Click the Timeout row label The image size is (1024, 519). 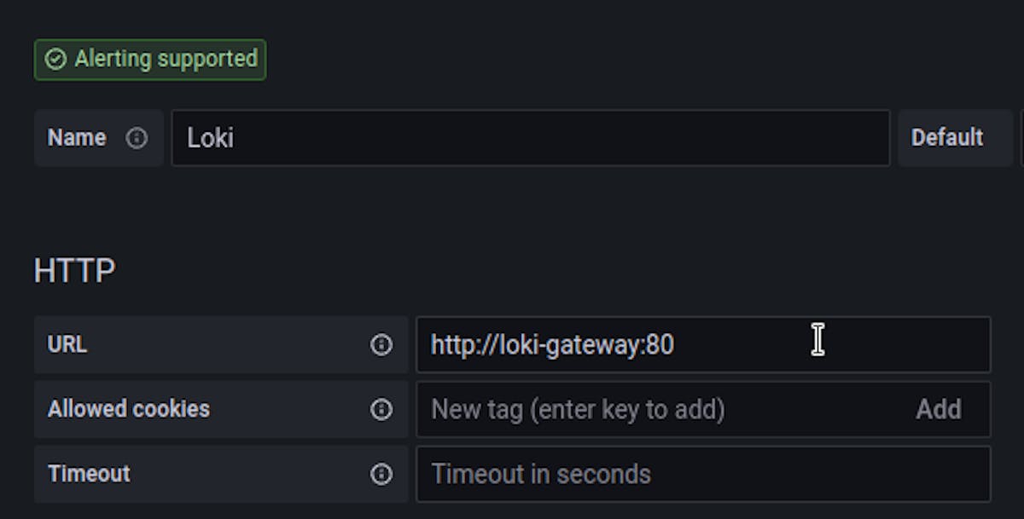89,474
